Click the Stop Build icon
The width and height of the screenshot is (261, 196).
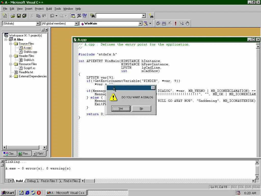click(x=169, y=23)
